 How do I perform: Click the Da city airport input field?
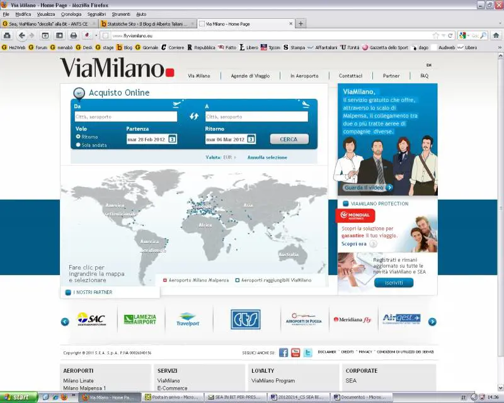(125, 116)
